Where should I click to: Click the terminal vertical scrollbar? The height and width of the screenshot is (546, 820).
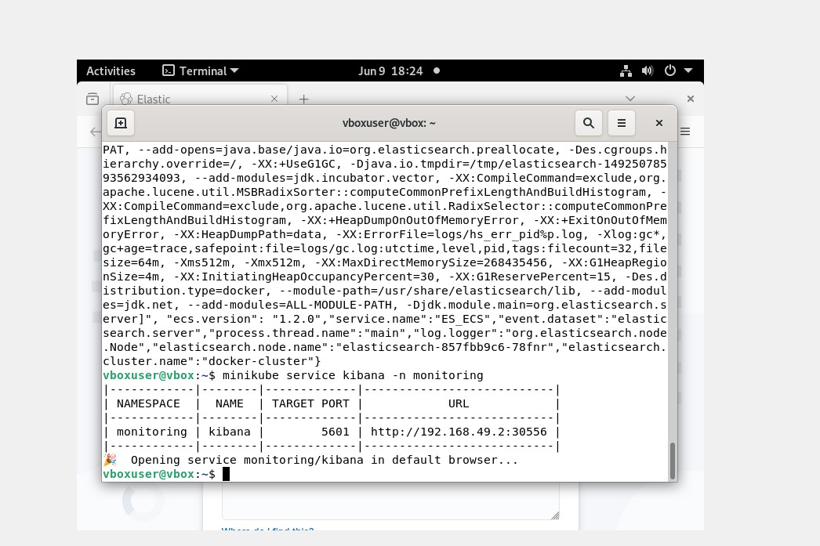[x=672, y=460]
